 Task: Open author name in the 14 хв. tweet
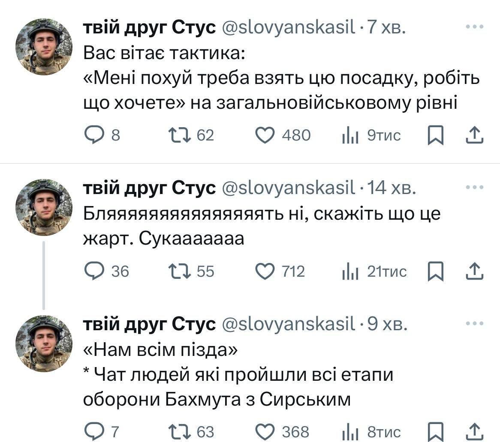point(149,188)
